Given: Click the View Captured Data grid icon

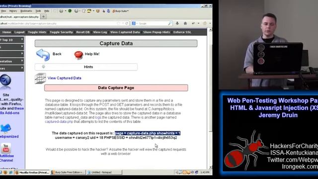Looking at the screenshot, I should pos(40,79).
